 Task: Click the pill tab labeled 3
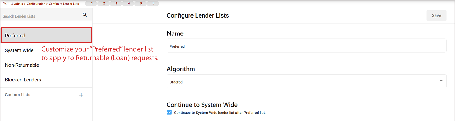tap(116, 4)
